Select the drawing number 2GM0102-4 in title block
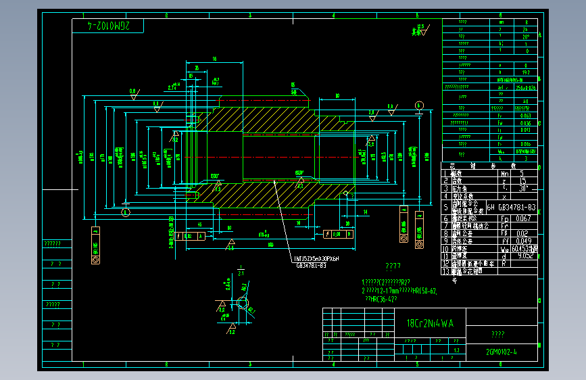586x380 pixels. click(502, 352)
